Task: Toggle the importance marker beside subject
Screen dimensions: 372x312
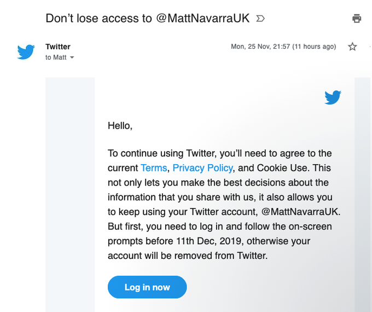Action: tap(260, 19)
